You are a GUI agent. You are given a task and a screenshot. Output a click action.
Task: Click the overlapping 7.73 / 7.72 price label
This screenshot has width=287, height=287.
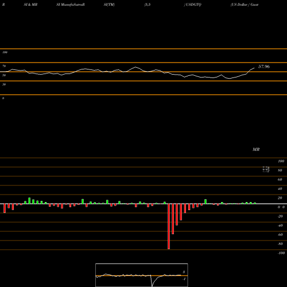(266, 169)
